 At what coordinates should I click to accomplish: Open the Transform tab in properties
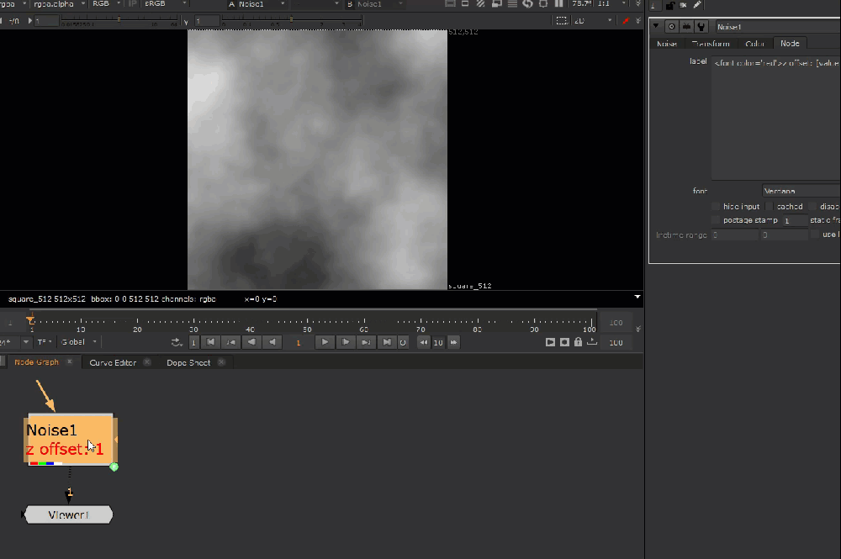tap(711, 44)
